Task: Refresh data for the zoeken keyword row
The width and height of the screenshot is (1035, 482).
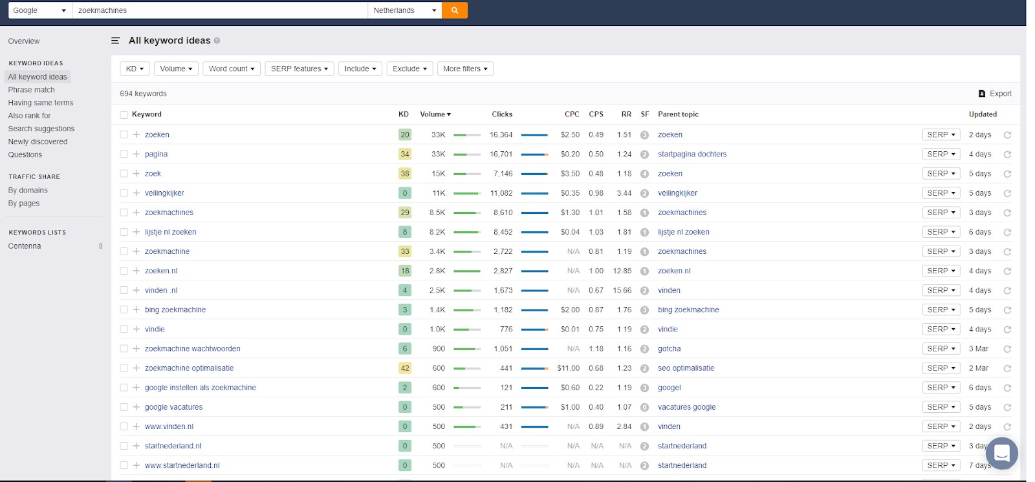Action: click(1007, 135)
